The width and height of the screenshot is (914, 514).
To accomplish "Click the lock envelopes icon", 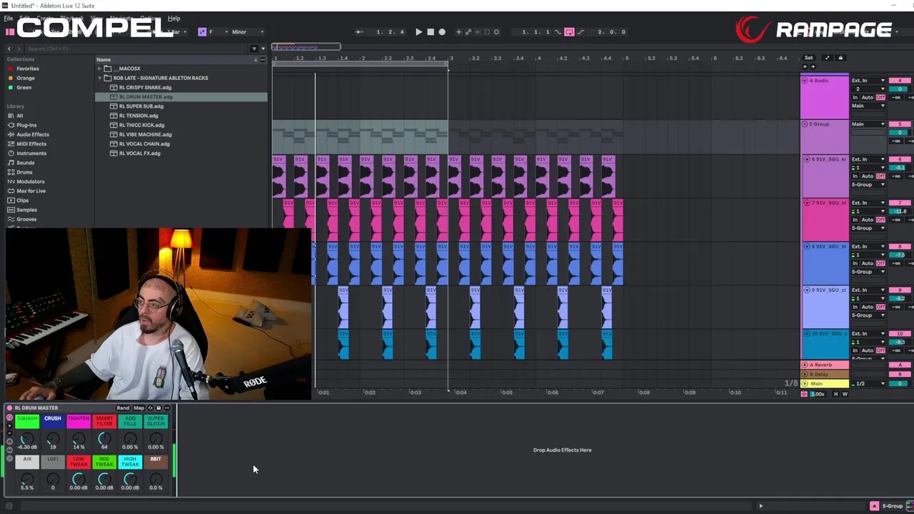I will coord(840,58).
